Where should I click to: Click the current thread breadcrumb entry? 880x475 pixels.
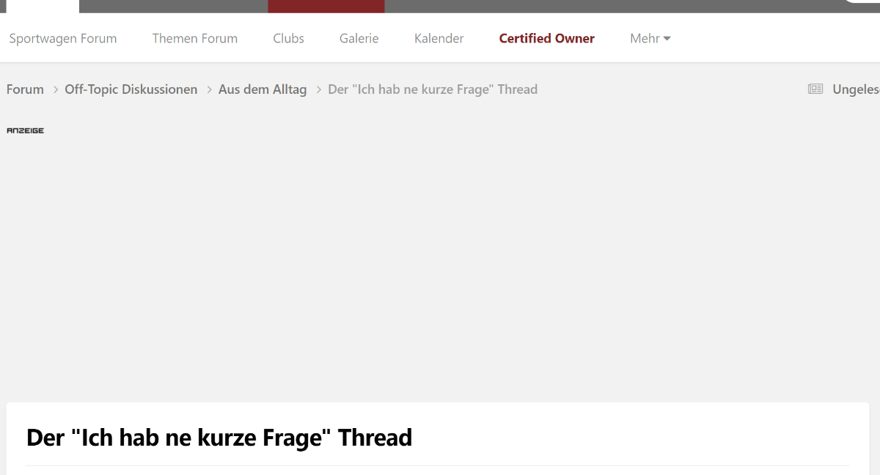[433, 89]
